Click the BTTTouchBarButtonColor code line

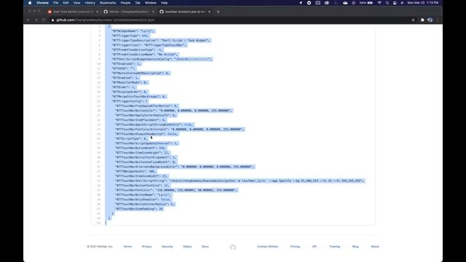tap(173, 111)
